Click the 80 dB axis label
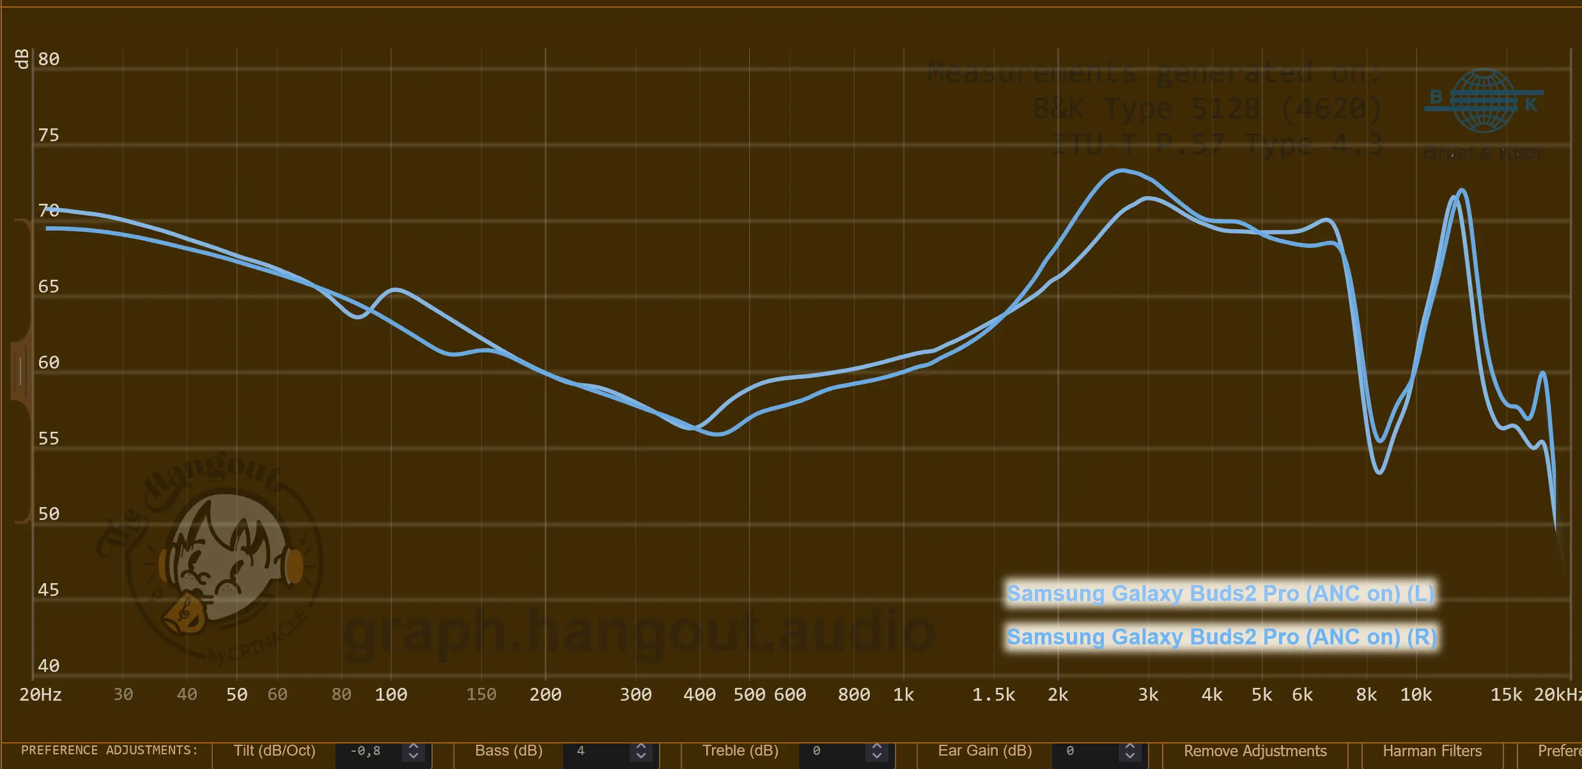Screen dimensions: 1582x769 pos(49,59)
